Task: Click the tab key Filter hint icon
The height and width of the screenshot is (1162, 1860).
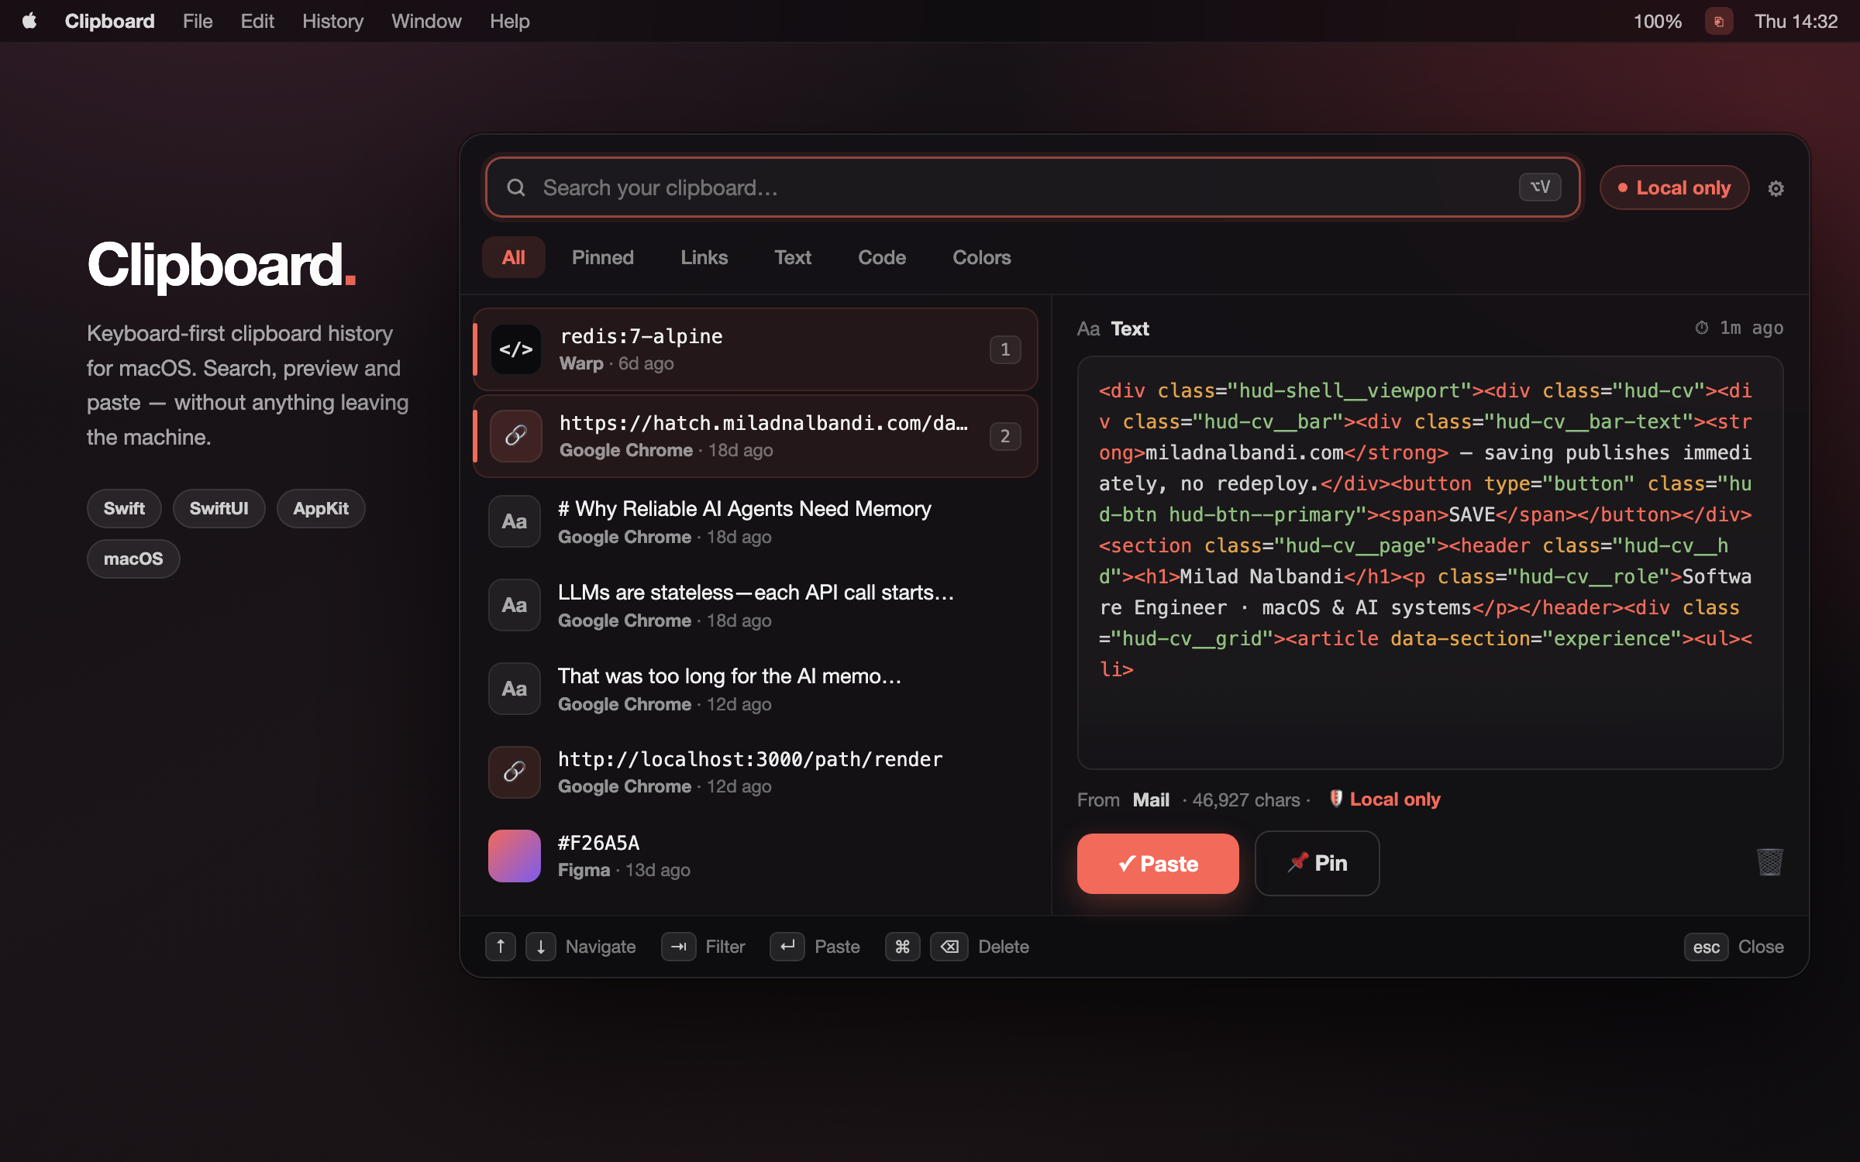Action: point(679,947)
